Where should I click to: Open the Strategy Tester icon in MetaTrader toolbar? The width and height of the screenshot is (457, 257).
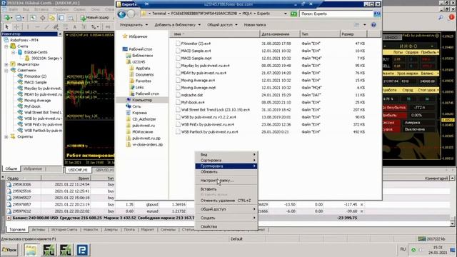pyautogui.click(x=71, y=18)
